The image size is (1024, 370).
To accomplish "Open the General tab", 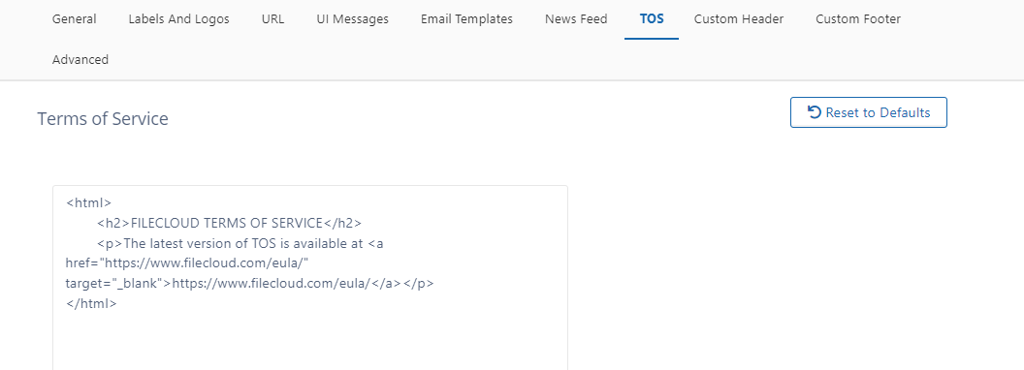I will tap(75, 19).
